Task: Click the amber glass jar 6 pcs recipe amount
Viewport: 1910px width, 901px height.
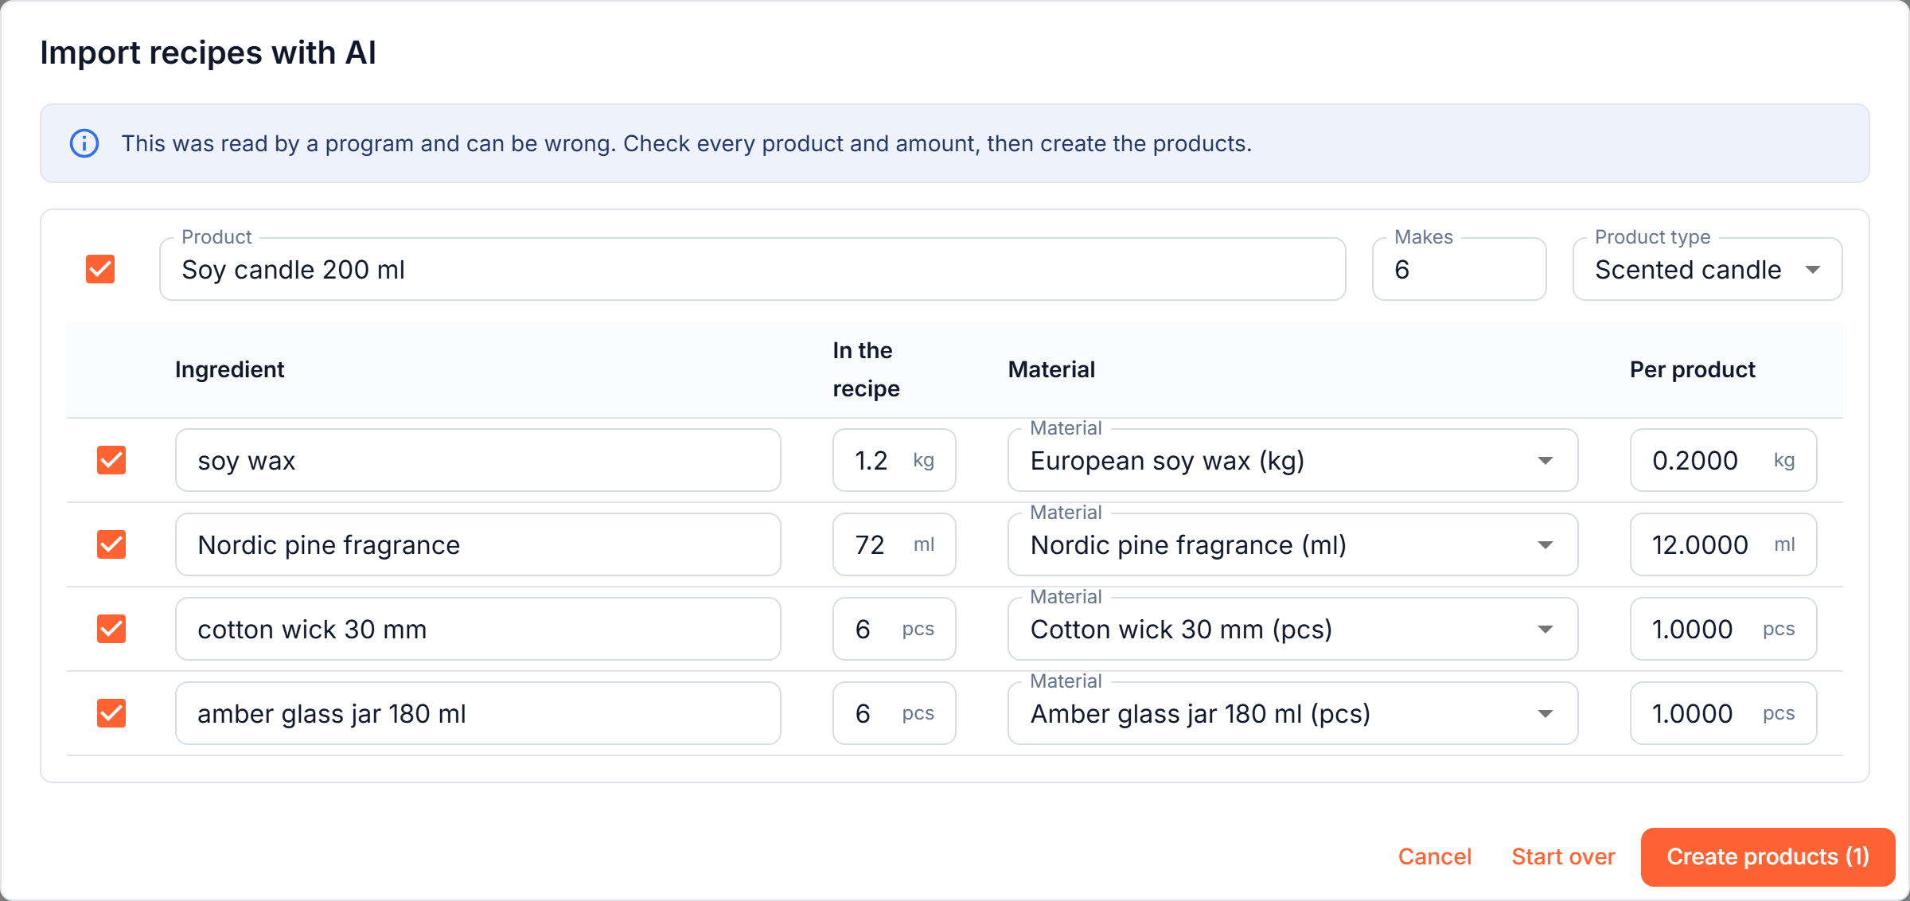Action: coord(894,713)
